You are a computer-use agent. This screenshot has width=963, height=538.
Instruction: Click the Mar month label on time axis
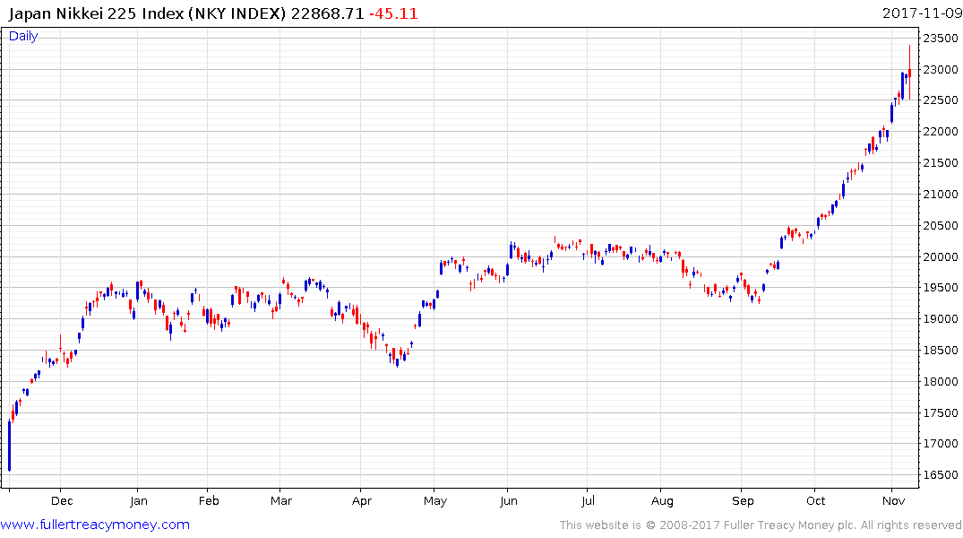click(x=281, y=501)
